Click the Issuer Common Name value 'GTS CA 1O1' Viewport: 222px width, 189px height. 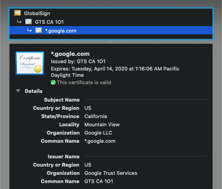click(x=99, y=181)
